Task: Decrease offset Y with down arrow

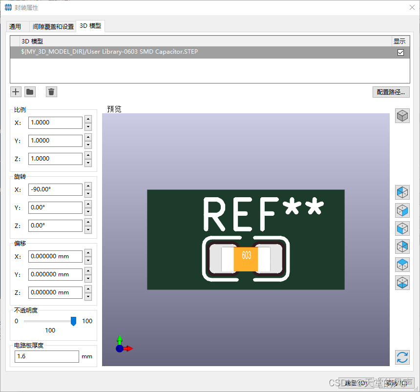Action: pyautogui.click(x=88, y=279)
